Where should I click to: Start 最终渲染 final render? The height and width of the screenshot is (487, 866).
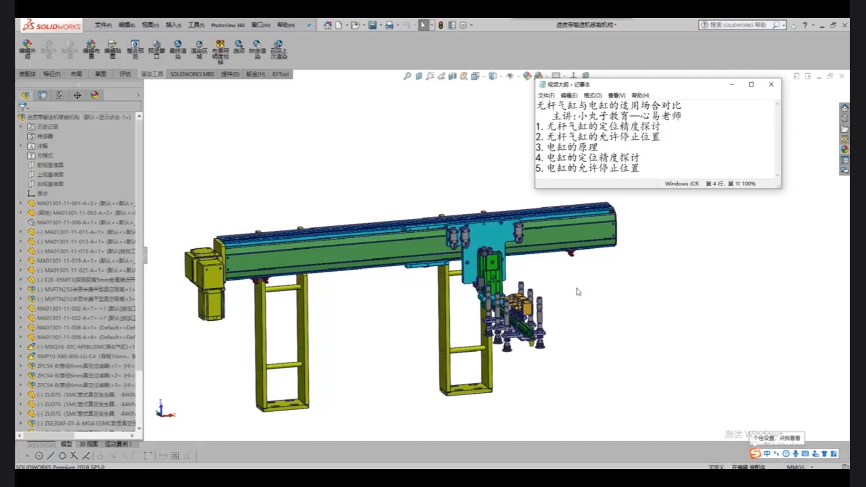[x=178, y=49]
